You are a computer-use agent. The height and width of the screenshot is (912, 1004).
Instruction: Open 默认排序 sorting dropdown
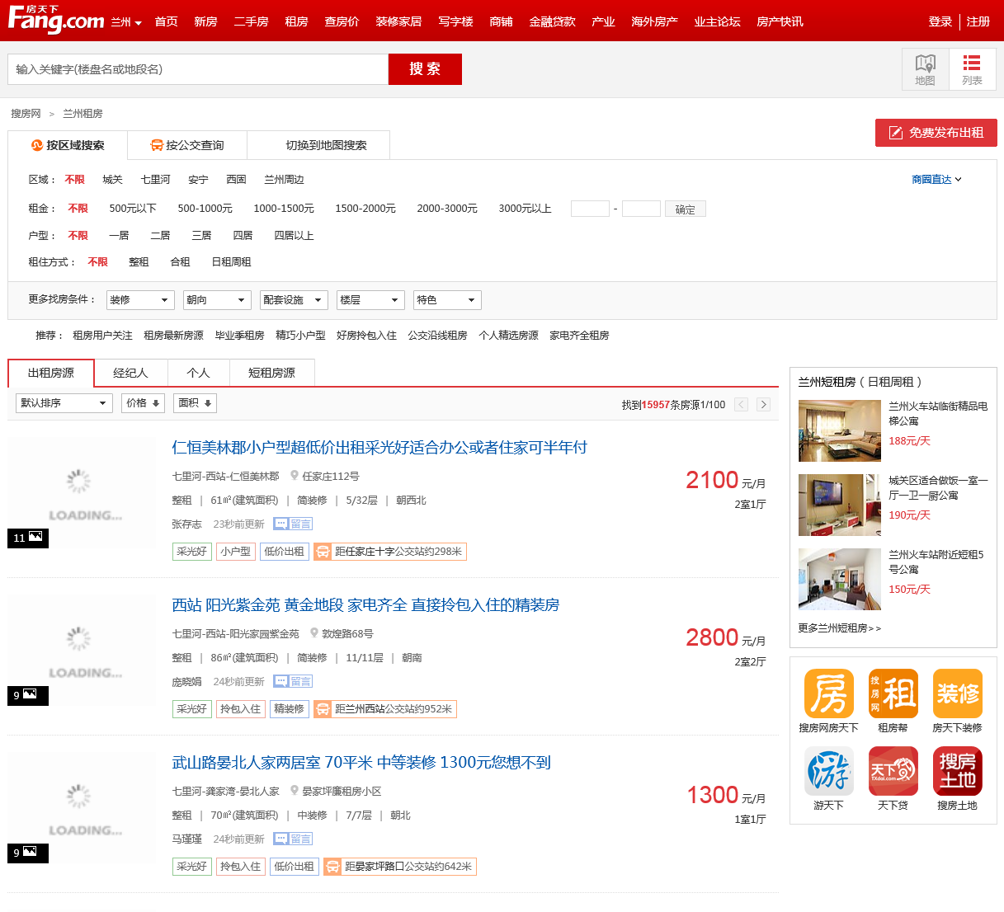tap(64, 403)
